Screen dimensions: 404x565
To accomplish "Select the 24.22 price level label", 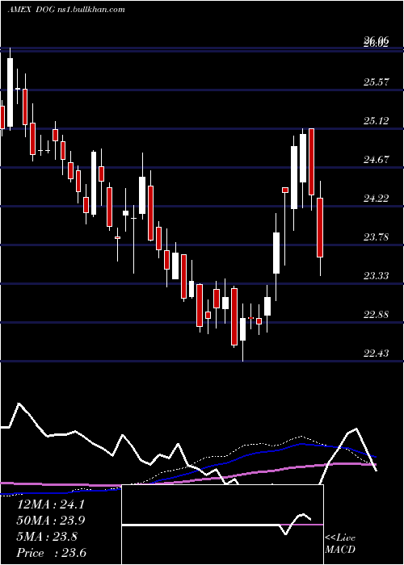I will [x=377, y=199].
